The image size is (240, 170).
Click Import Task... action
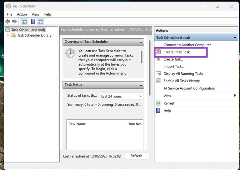(x=173, y=66)
